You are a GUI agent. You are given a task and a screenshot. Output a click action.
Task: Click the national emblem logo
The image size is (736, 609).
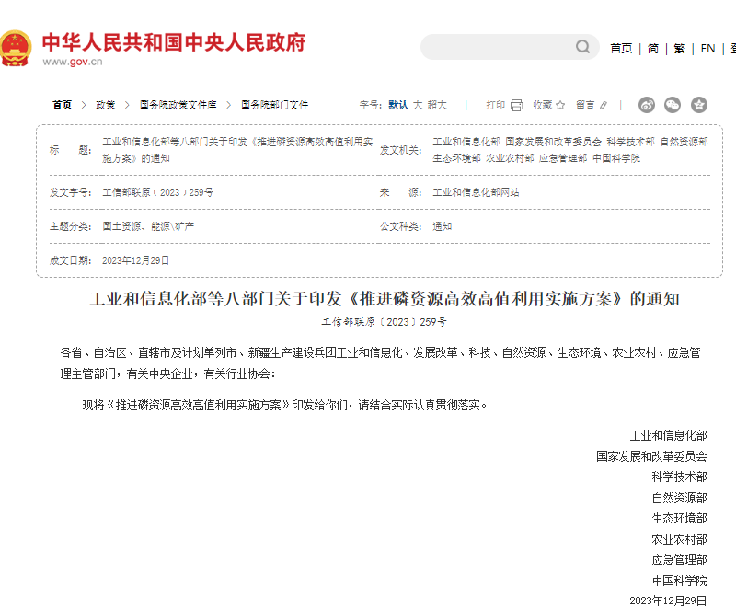pos(16,48)
